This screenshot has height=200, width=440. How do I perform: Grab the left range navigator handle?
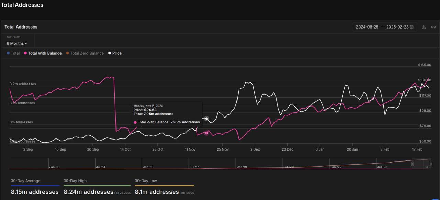click(412, 164)
